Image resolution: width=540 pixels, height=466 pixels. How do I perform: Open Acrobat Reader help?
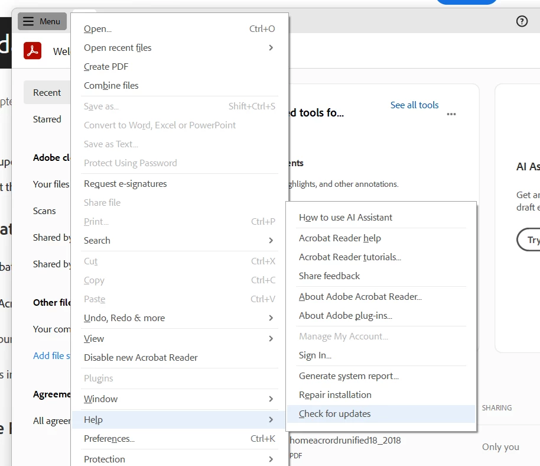381,238
